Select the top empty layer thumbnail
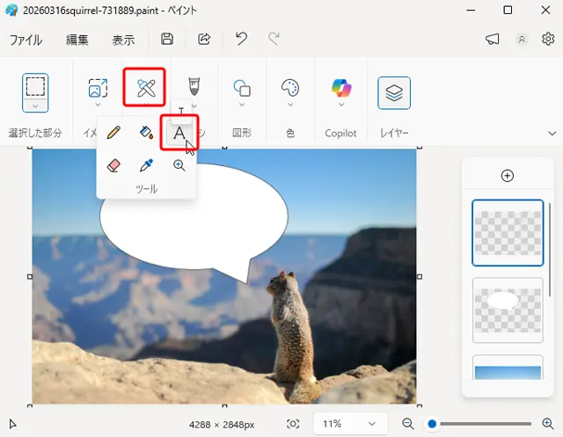563x437 pixels. [508, 233]
